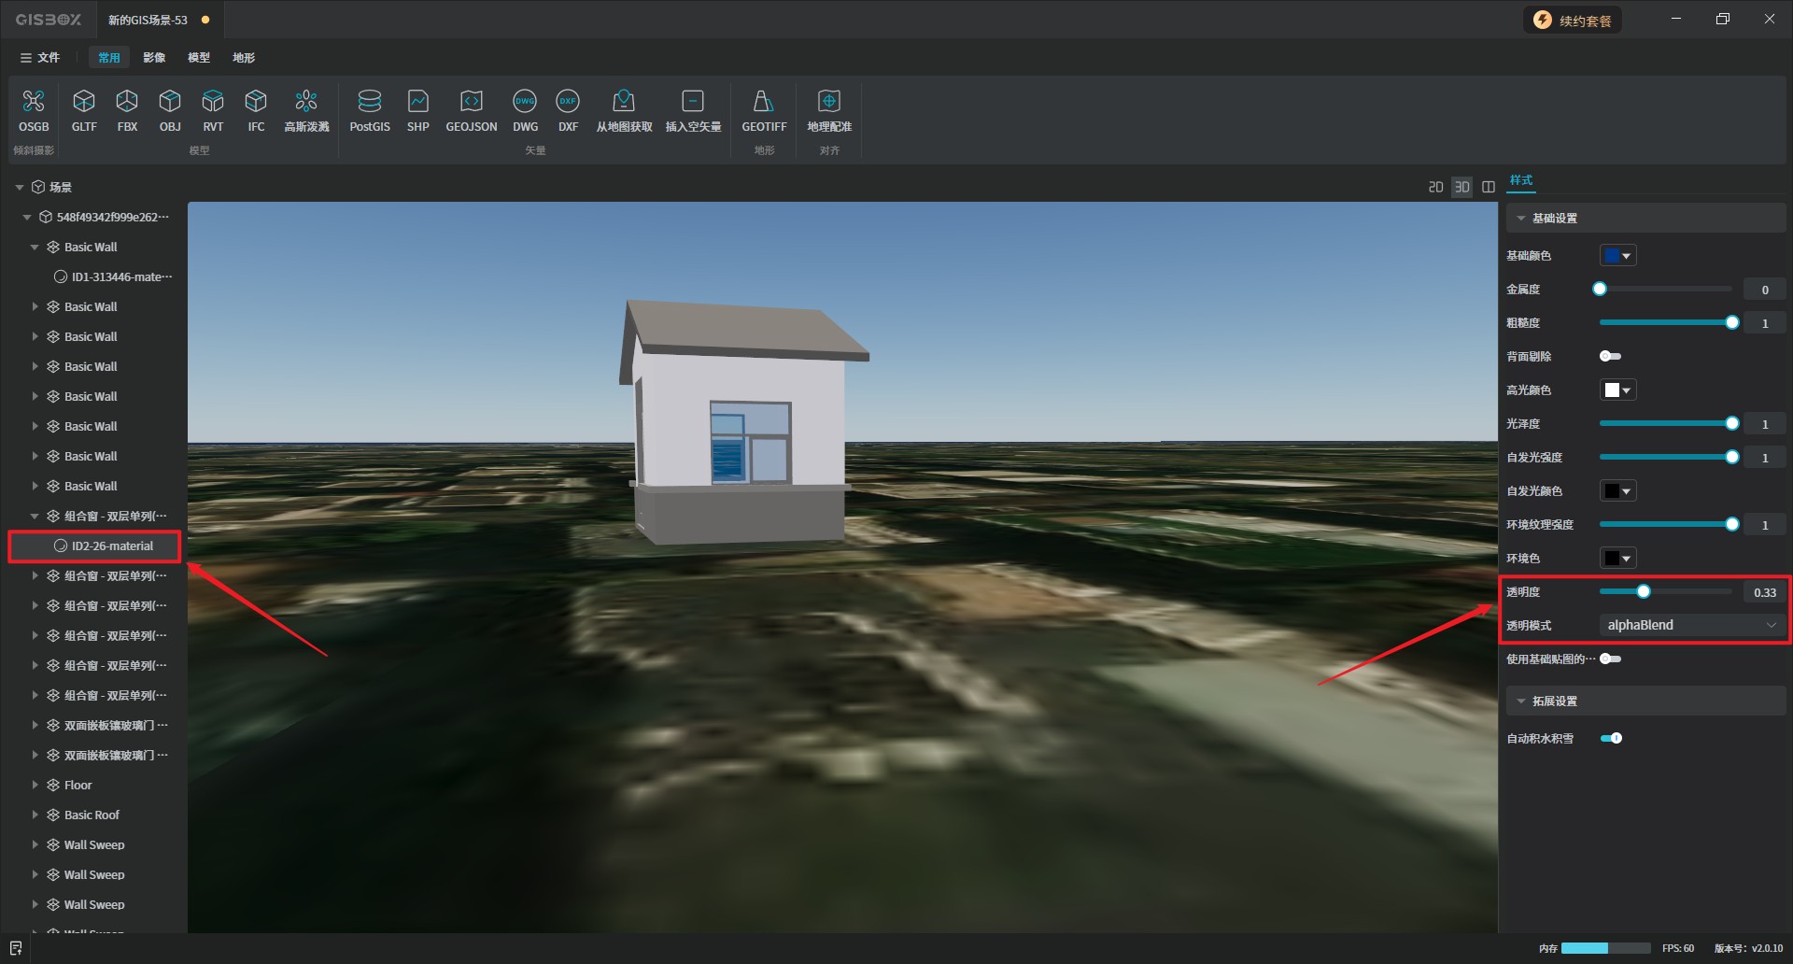Expand the Basic Roof tree node

pos(35,815)
